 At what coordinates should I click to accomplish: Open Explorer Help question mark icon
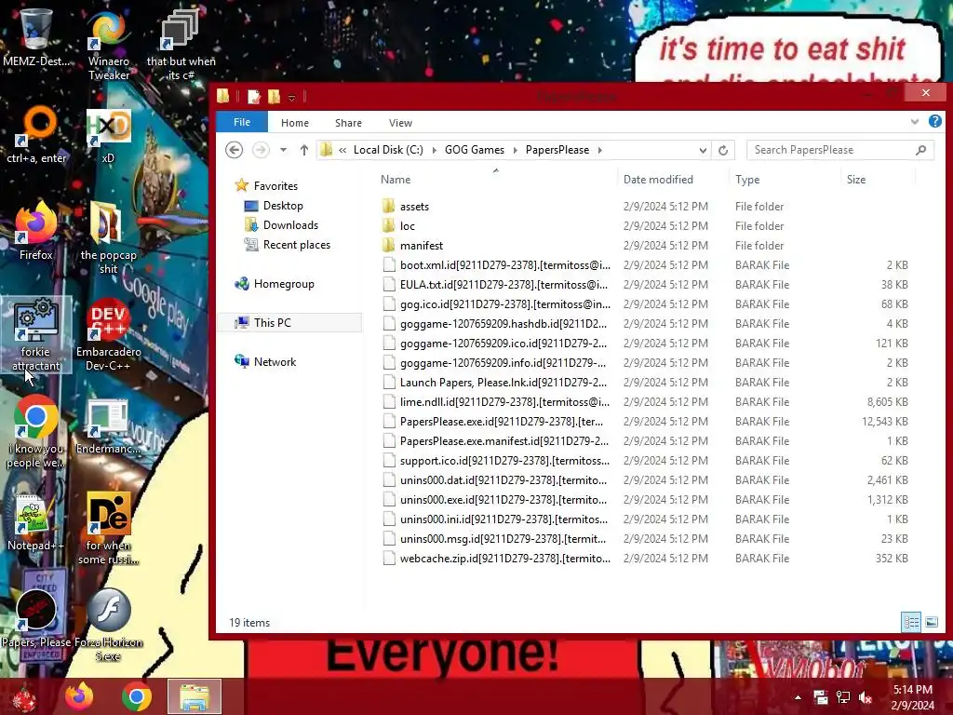[934, 122]
